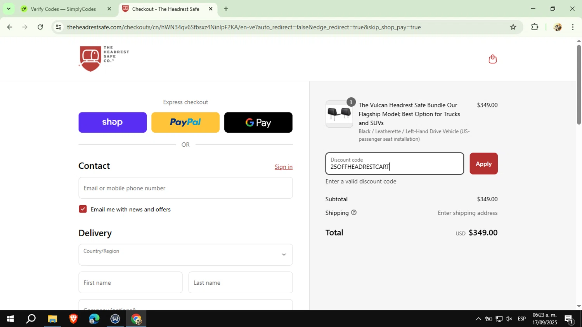Focus the Last name field
582x327 pixels.
[241, 282]
